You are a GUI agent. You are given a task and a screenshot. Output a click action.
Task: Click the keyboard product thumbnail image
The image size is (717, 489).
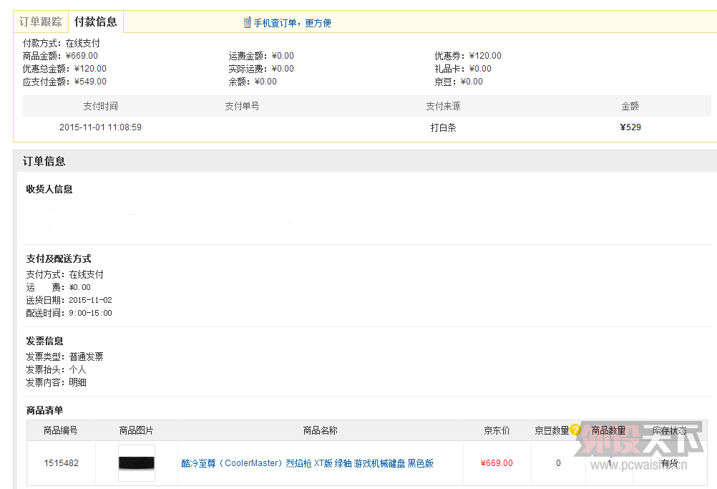click(x=136, y=463)
